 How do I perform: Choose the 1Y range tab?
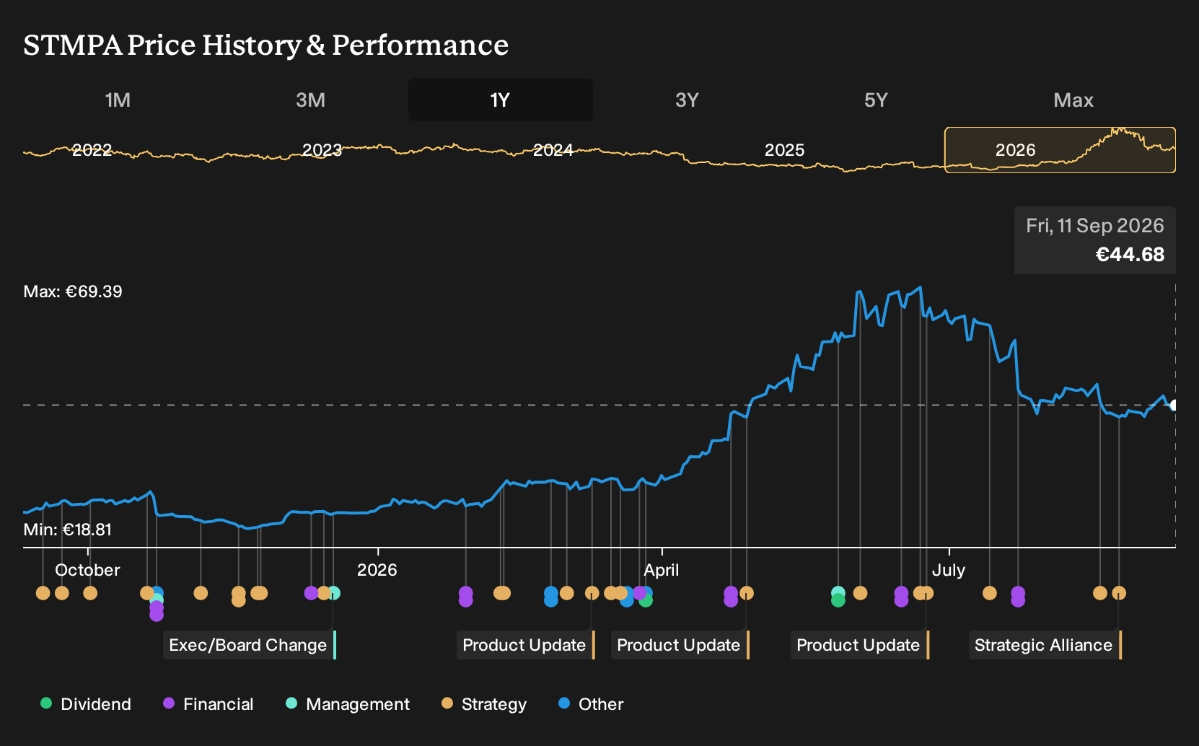pyautogui.click(x=501, y=100)
